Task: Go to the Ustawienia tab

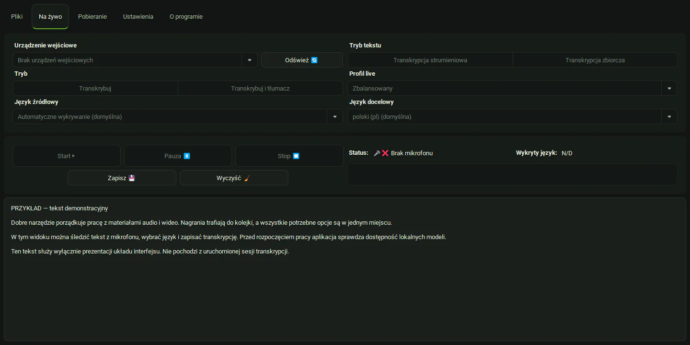Action: [138, 16]
